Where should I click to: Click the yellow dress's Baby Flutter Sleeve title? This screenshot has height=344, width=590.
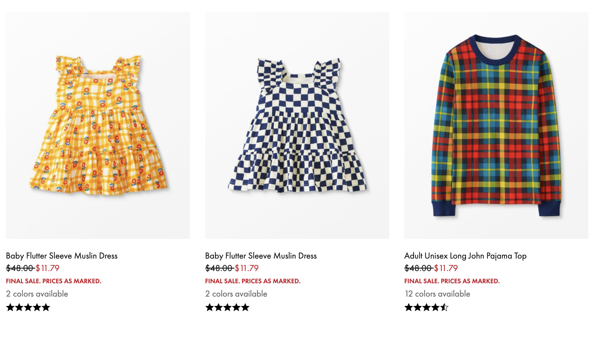pos(62,256)
